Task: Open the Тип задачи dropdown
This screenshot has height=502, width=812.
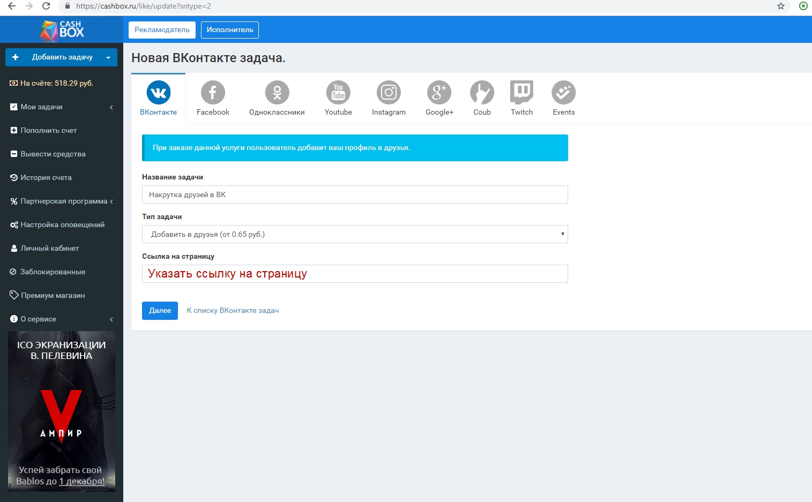Action: coord(354,234)
